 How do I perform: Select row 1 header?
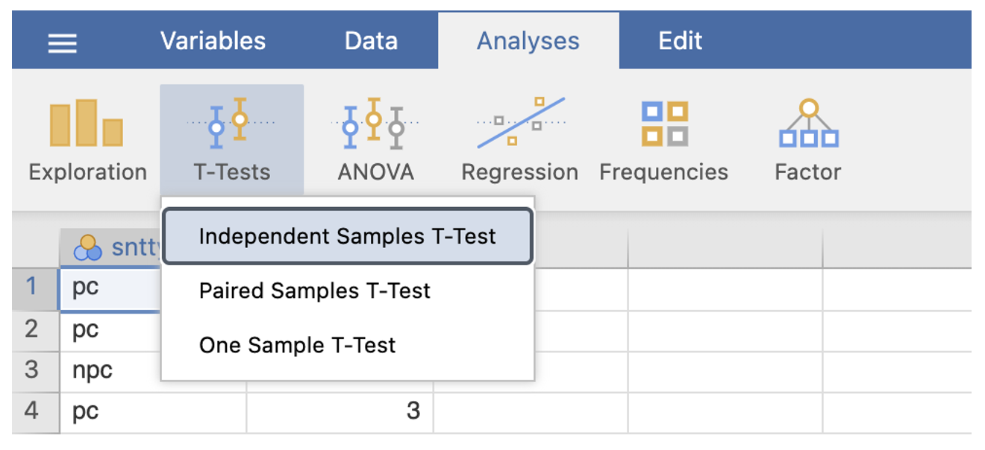pos(31,288)
